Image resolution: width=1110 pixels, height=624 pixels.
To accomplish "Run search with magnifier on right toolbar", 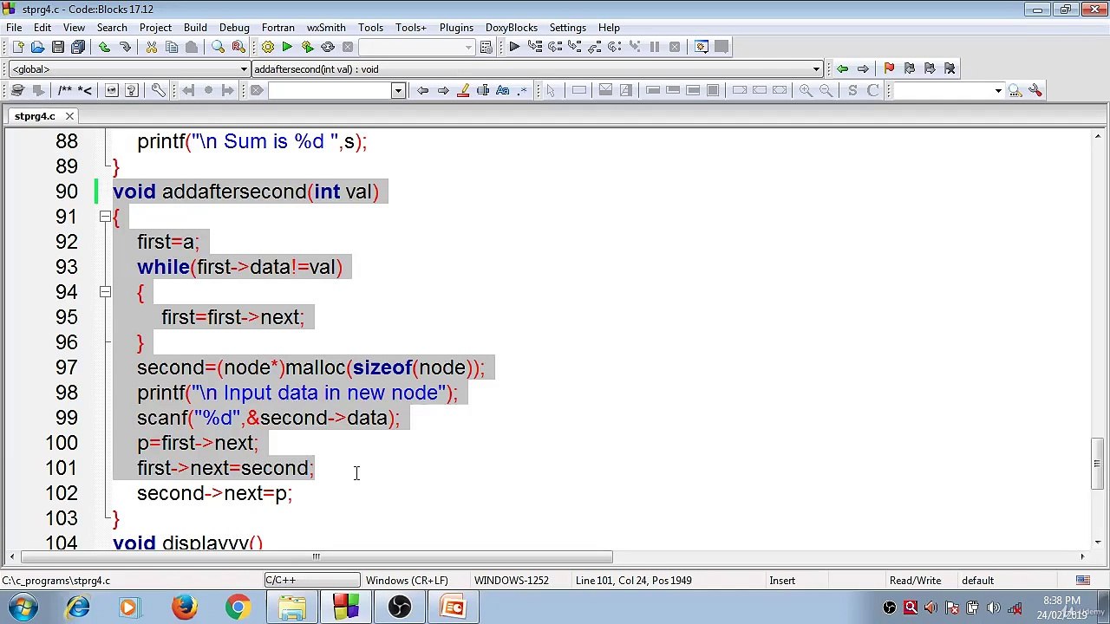I will pos(1015,90).
